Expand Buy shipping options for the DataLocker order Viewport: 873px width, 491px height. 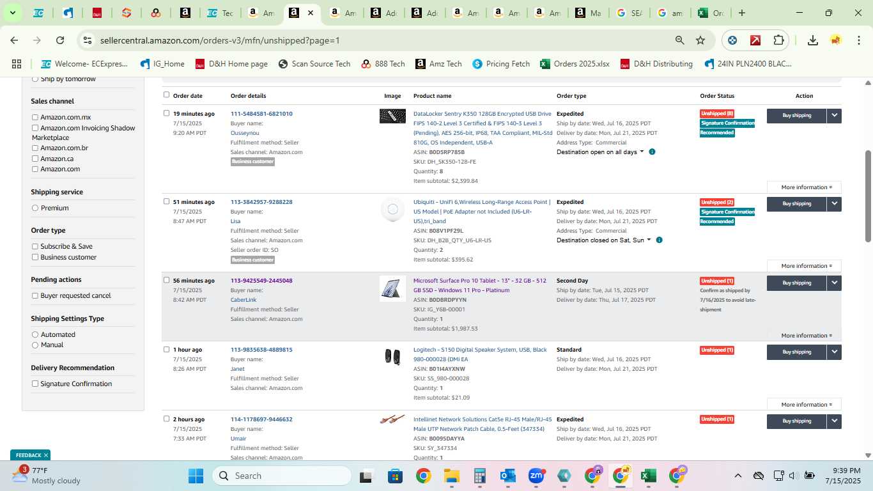click(834, 116)
